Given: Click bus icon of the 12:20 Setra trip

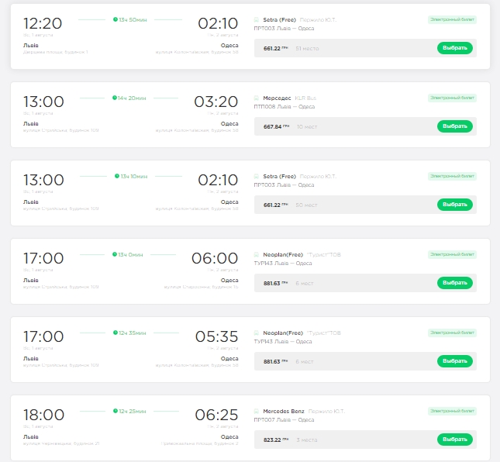Looking at the screenshot, I should point(257,19).
